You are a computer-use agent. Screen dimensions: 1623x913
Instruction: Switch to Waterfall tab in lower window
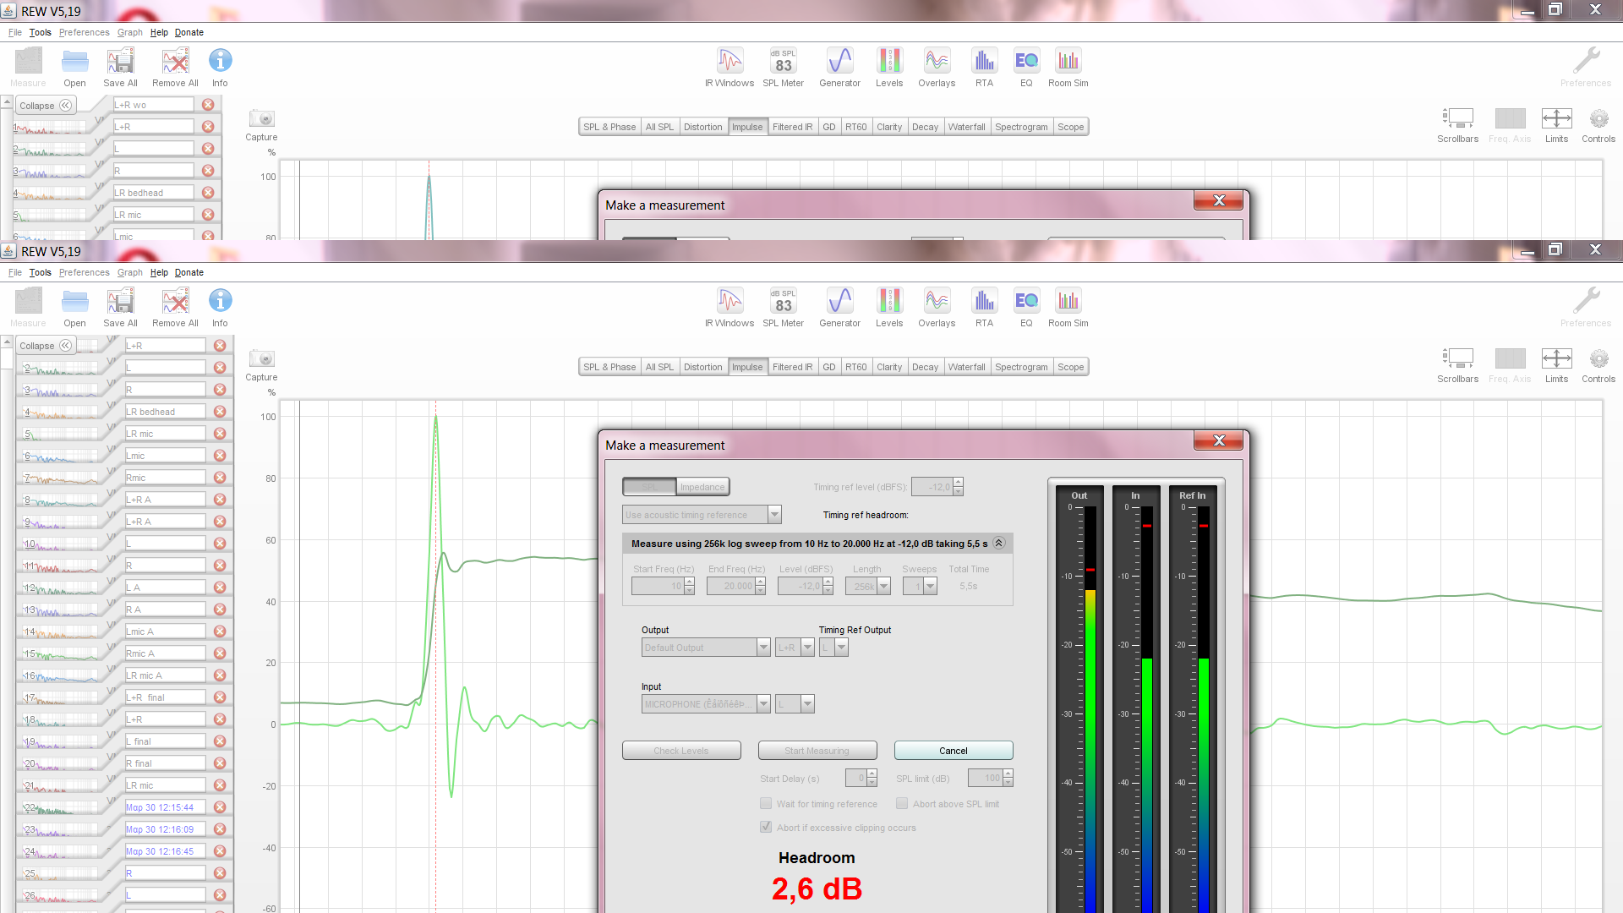(966, 367)
